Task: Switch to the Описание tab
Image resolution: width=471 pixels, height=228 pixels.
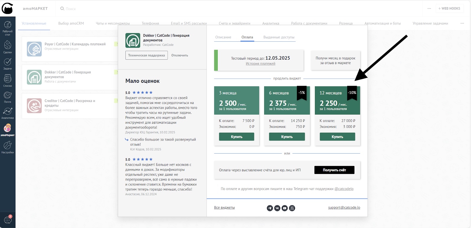Action: (x=223, y=37)
